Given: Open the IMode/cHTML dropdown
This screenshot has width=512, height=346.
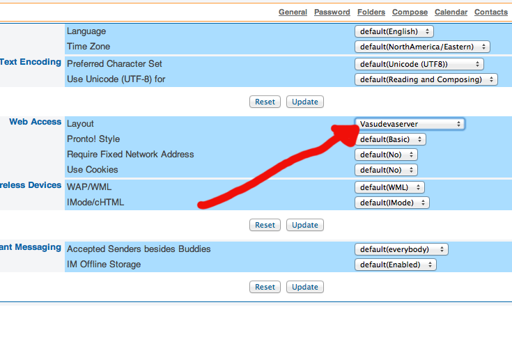Looking at the screenshot, I should coord(391,203).
